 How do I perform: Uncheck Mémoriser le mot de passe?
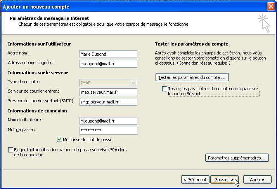[59, 140]
